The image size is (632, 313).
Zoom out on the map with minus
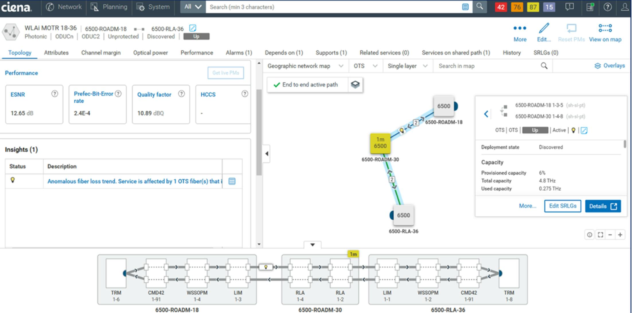pos(610,235)
